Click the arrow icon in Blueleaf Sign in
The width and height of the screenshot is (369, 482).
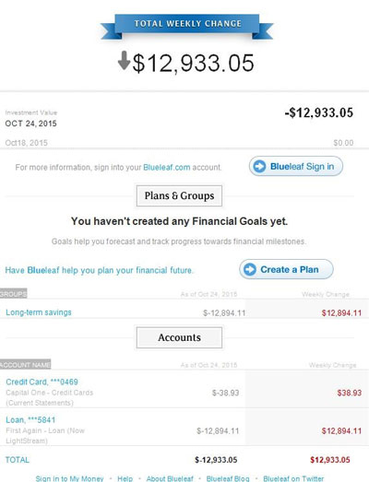[x=259, y=166]
